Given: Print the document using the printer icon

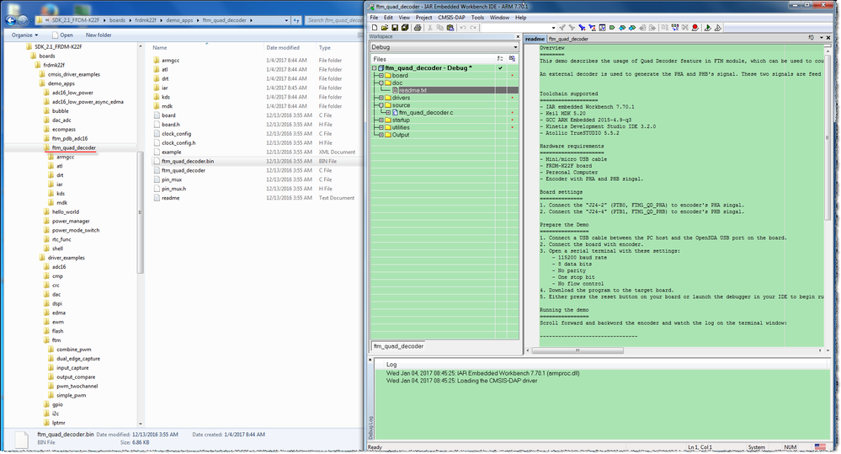Looking at the screenshot, I should 418,27.
